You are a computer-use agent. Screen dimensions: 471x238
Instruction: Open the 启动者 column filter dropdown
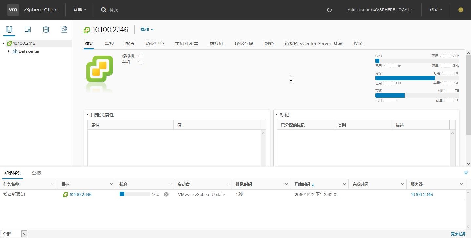pos(228,184)
